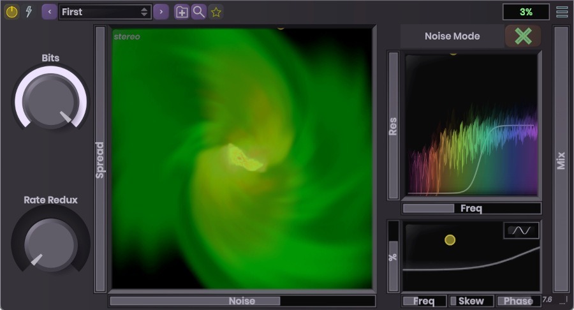
Task: Click the Bits knob
Action: (50, 101)
